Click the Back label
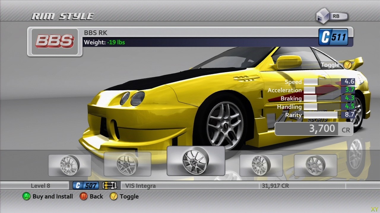The image size is (380, 213). (96, 196)
